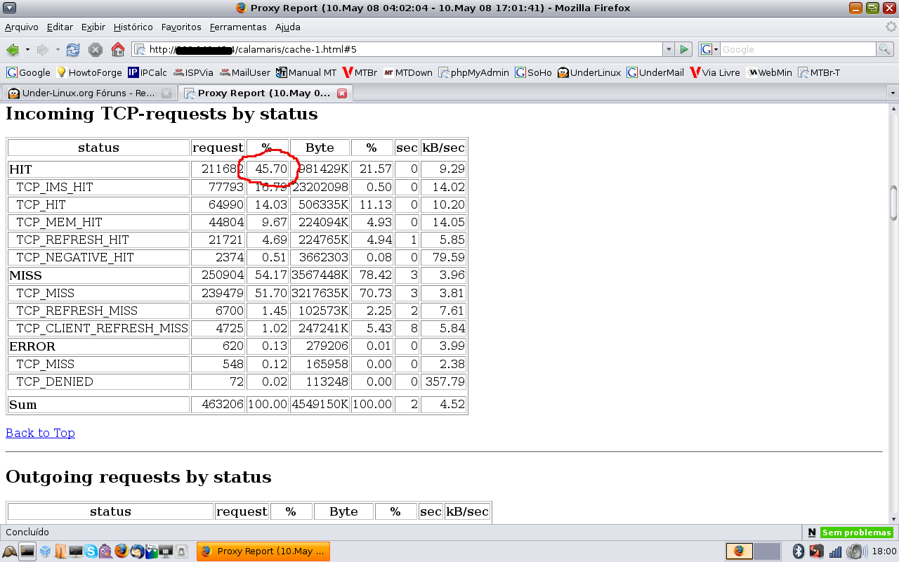Open the network signal tray icon
Image resolution: width=899 pixels, height=562 pixels.
click(x=835, y=551)
